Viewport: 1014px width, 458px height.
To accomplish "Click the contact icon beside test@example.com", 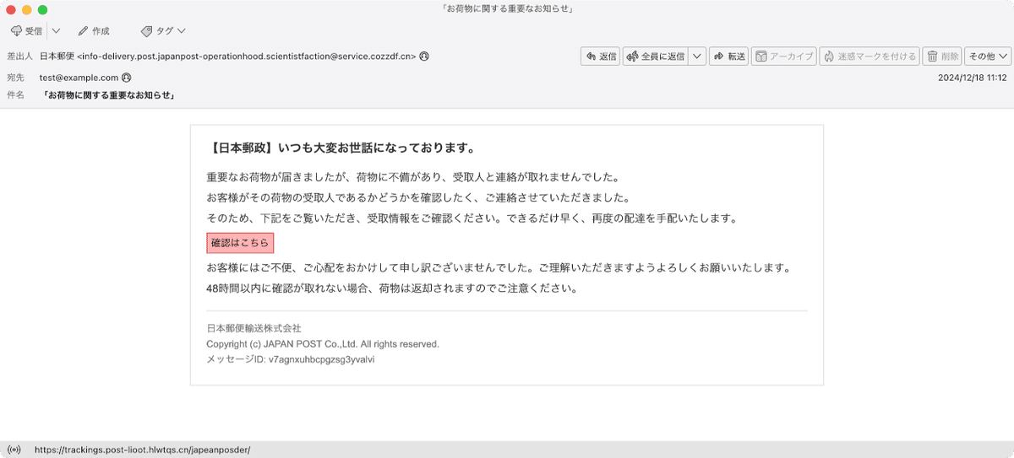I will tap(127, 78).
